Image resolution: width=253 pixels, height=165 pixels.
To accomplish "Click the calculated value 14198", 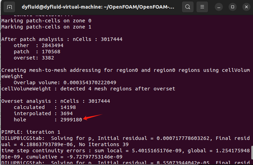I will (68, 107).
